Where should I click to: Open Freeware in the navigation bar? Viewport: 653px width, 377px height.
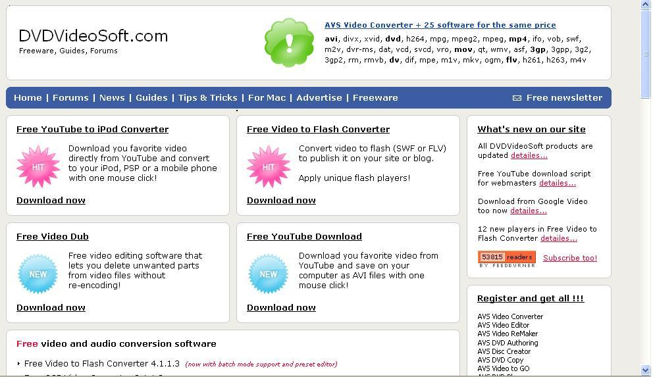coord(375,98)
